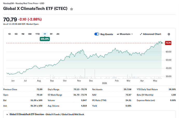Click the Global X ClimateTech ETF (CTEC) title
179x118 pixels.
[35, 9]
